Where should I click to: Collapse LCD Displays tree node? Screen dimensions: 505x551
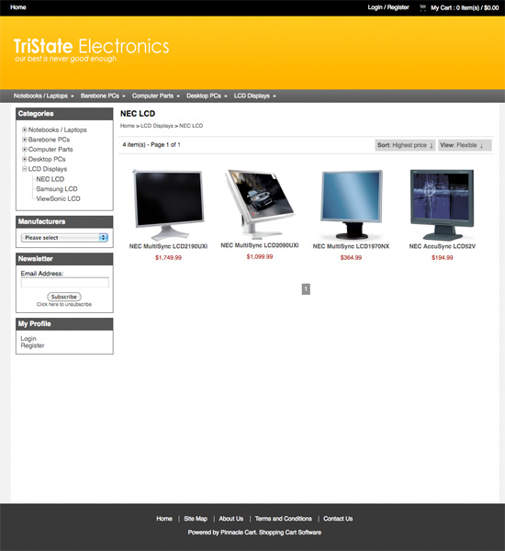(x=25, y=169)
